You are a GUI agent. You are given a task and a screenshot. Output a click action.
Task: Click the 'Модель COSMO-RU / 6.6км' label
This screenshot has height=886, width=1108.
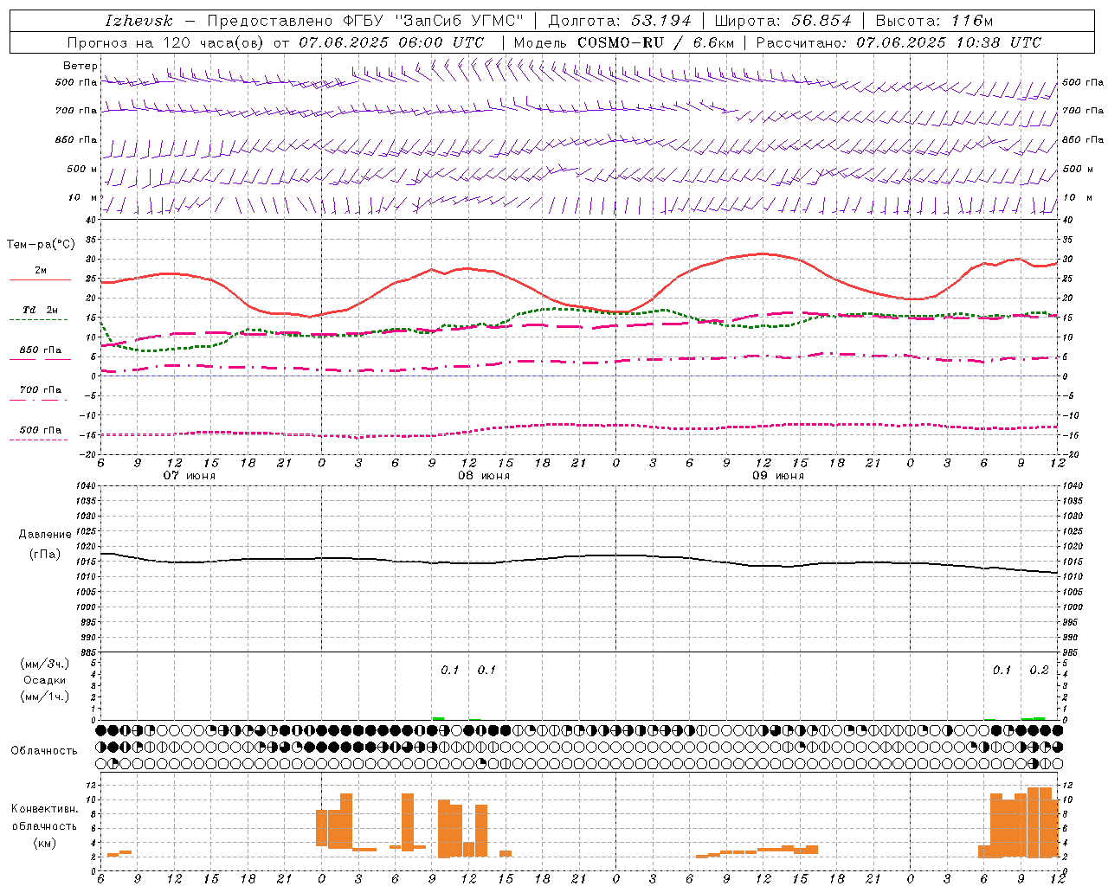[624, 42]
